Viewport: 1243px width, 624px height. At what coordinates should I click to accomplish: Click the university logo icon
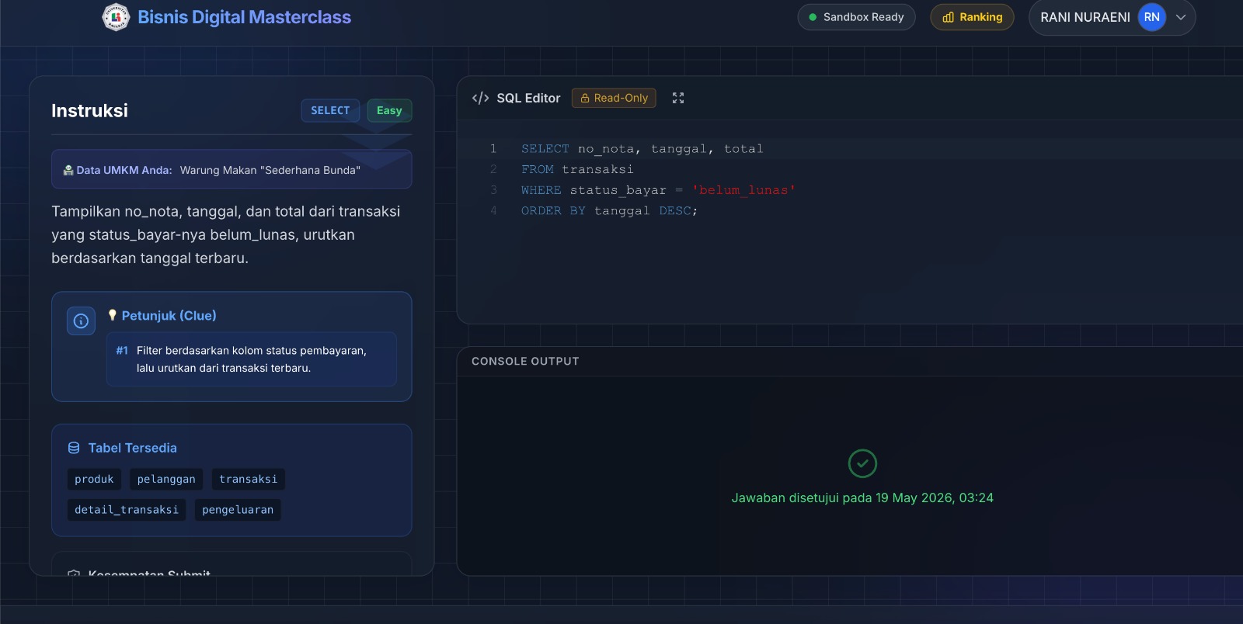coord(116,17)
